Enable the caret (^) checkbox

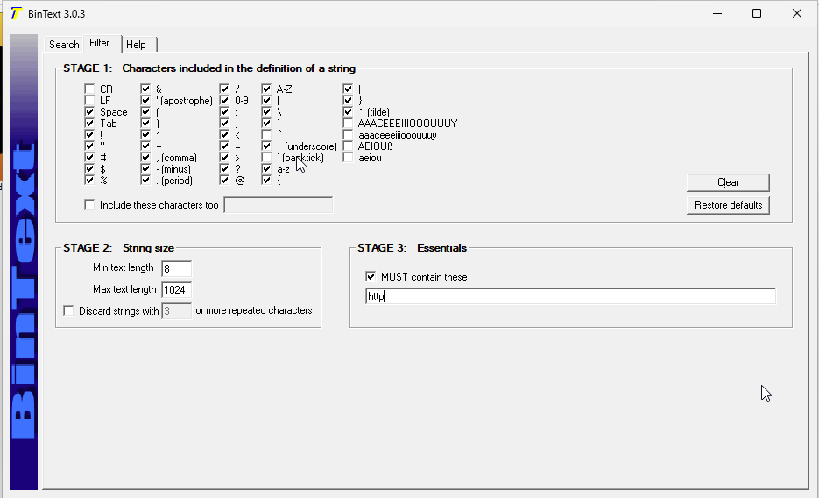(266, 135)
